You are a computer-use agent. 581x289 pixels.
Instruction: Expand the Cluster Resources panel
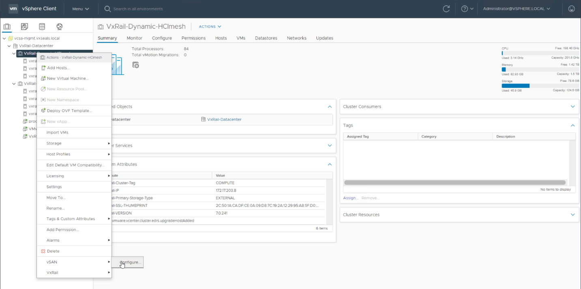[x=572, y=215]
